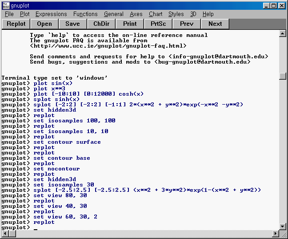Open the Chart menu
The height and width of the screenshot is (239, 288).
(156, 14)
